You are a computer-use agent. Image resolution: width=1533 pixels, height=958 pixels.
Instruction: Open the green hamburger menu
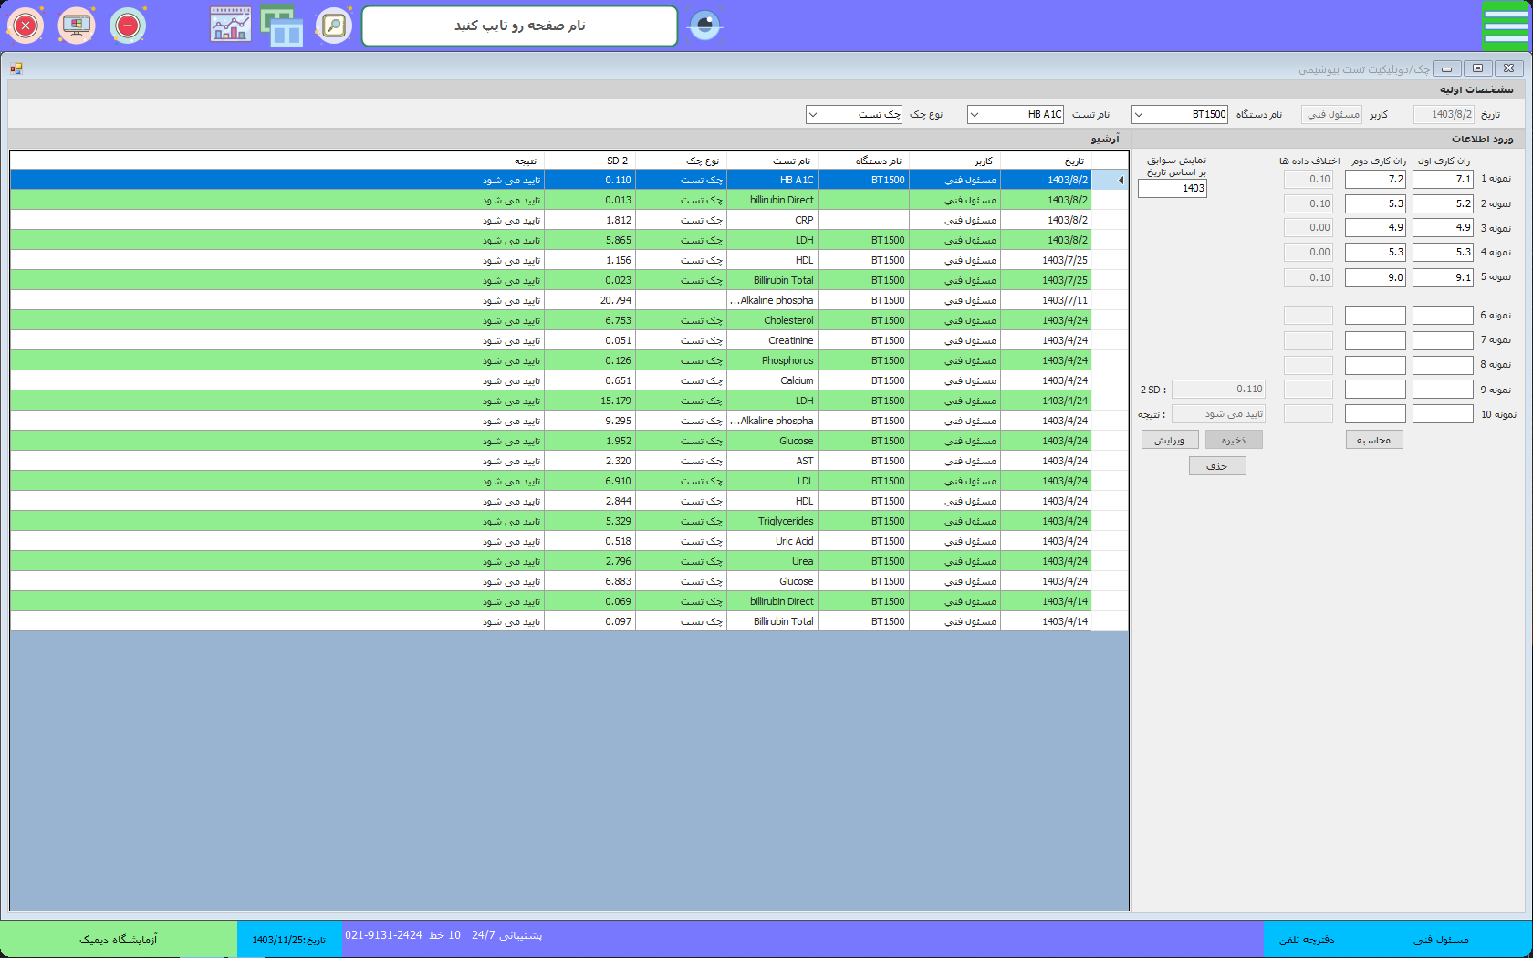click(1505, 26)
